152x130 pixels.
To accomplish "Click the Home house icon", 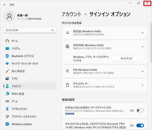I will point(7,41).
